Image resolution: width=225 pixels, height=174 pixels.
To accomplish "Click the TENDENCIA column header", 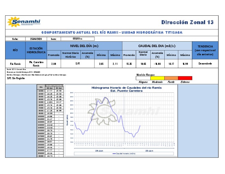I will pyautogui.click(x=205, y=50).
